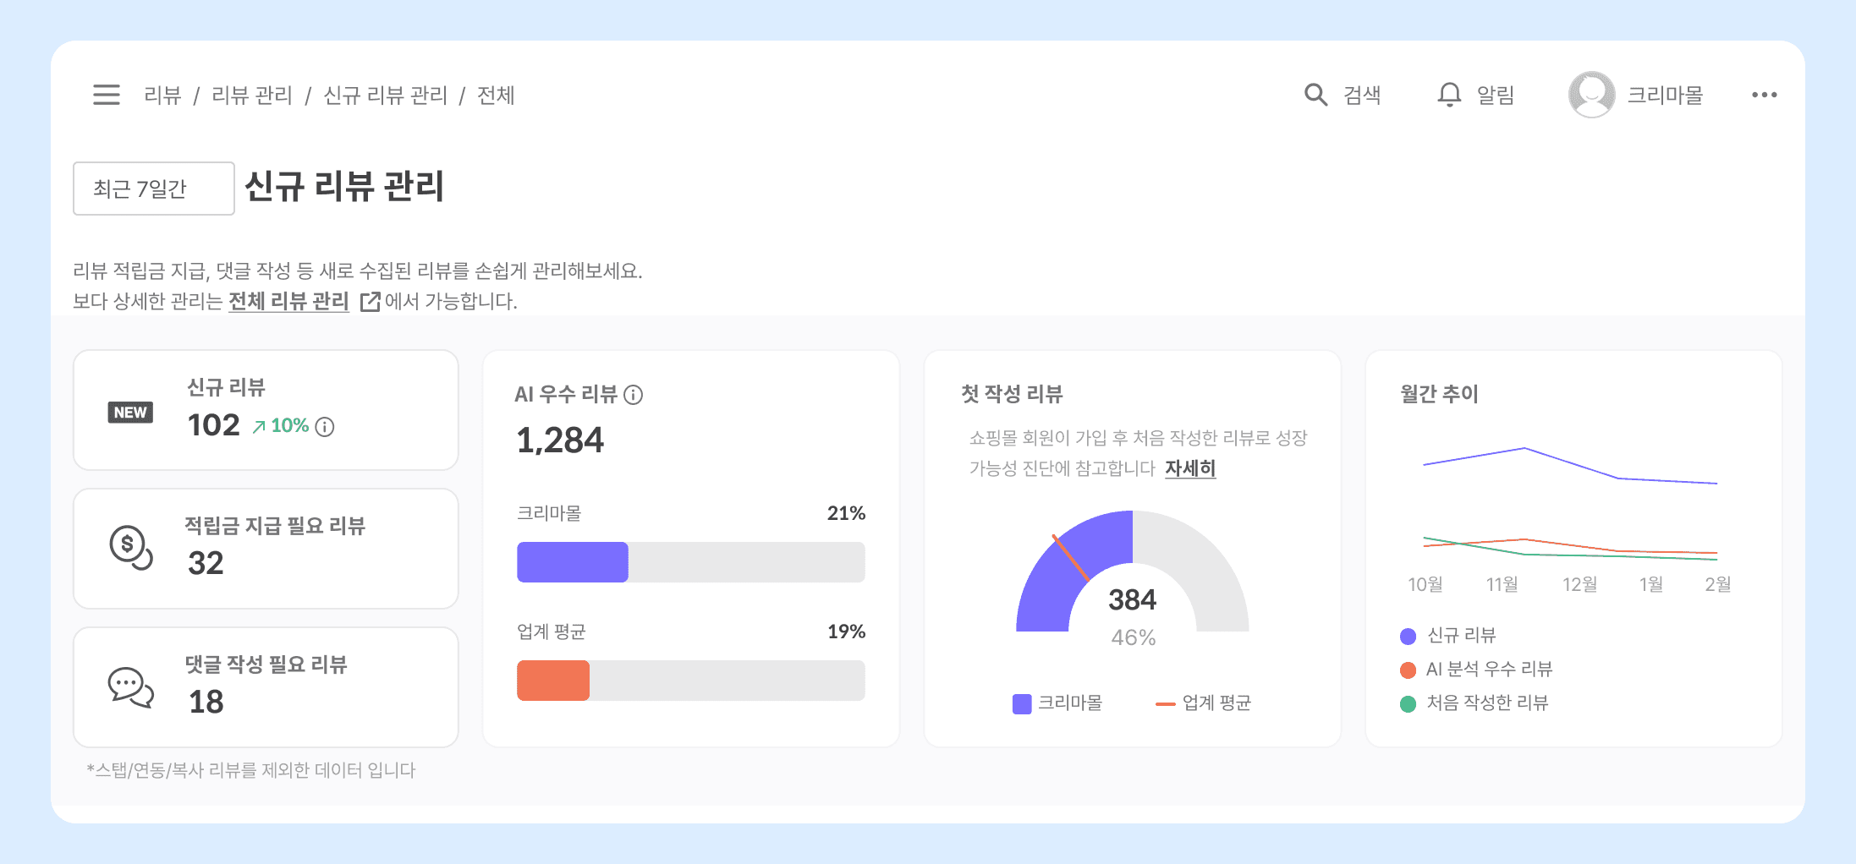Click the search magnifier icon
The image size is (1856, 864).
[x=1315, y=95]
